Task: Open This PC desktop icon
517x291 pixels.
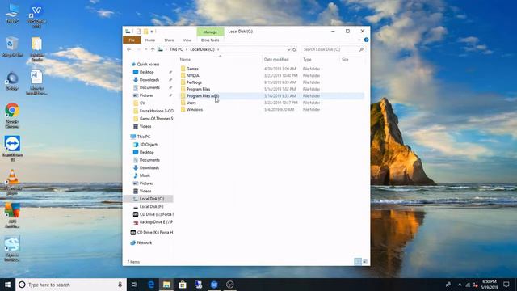Action: 12,13
